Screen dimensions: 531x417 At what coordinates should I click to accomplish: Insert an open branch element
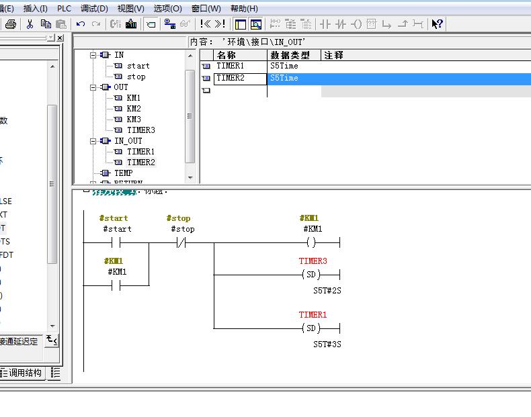pos(387,24)
